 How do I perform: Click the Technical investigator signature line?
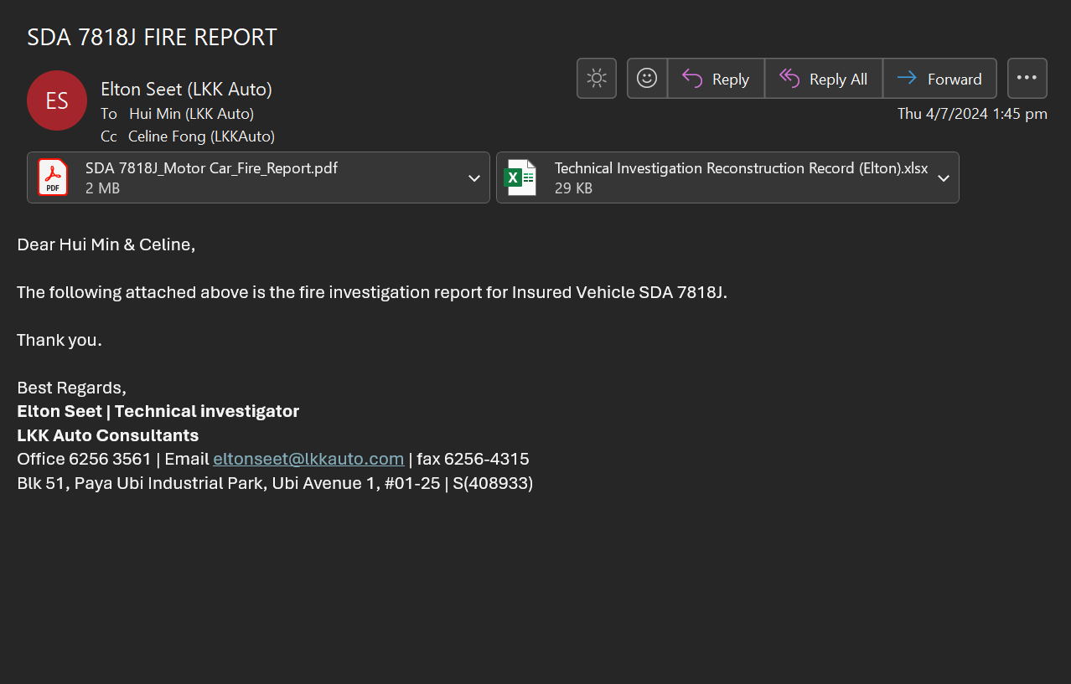point(158,411)
